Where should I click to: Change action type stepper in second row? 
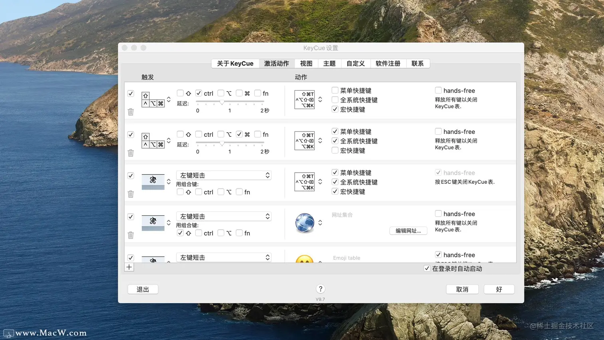click(320, 141)
